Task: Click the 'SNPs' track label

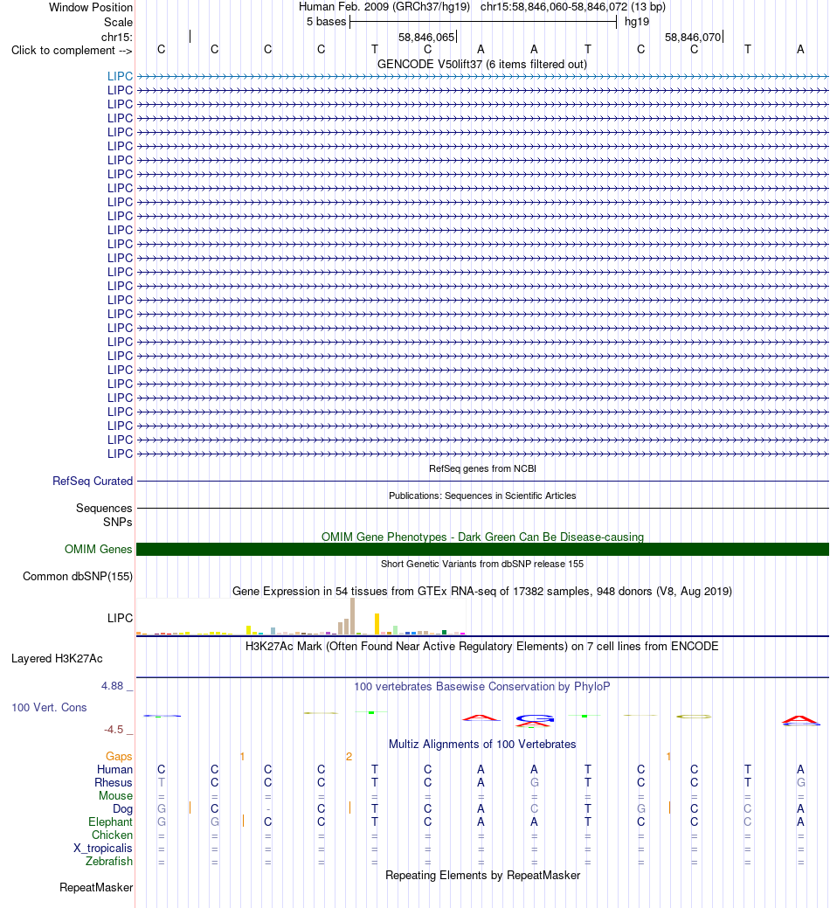Action: 117,522
